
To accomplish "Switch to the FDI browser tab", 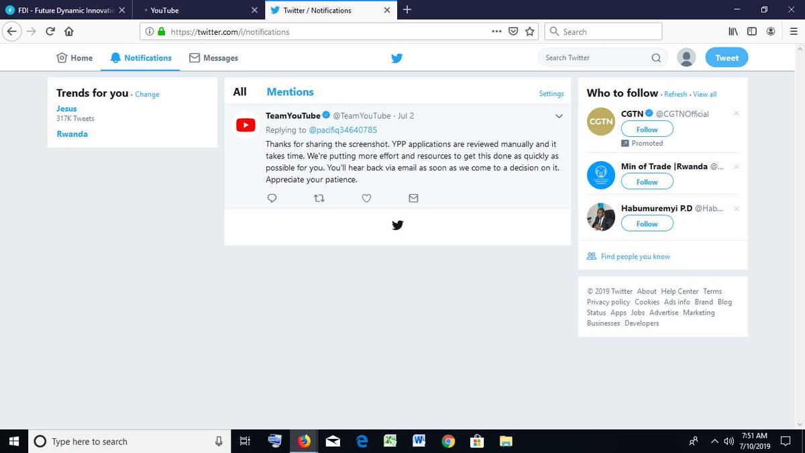I will [66, 10].
